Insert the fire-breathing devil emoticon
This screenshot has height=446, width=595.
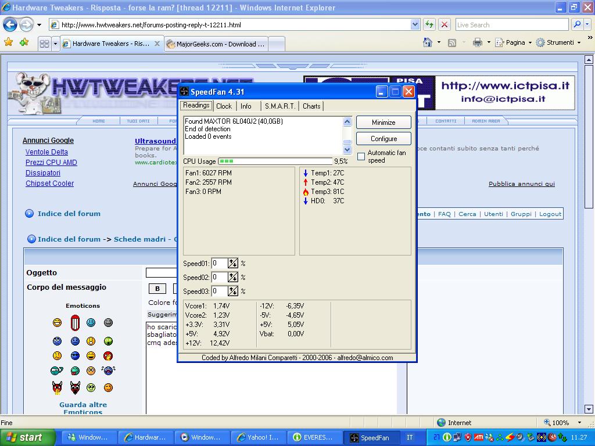(x=58, y=387)
